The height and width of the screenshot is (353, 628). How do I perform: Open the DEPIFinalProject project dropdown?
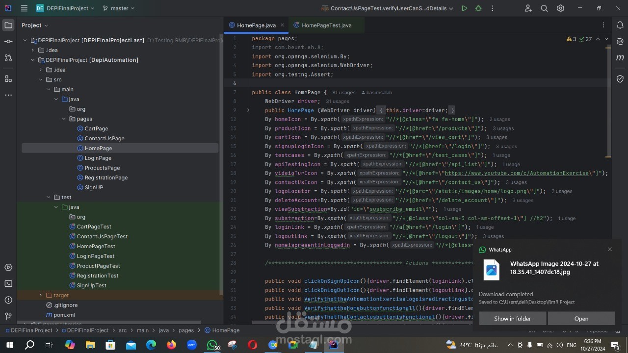65,8
